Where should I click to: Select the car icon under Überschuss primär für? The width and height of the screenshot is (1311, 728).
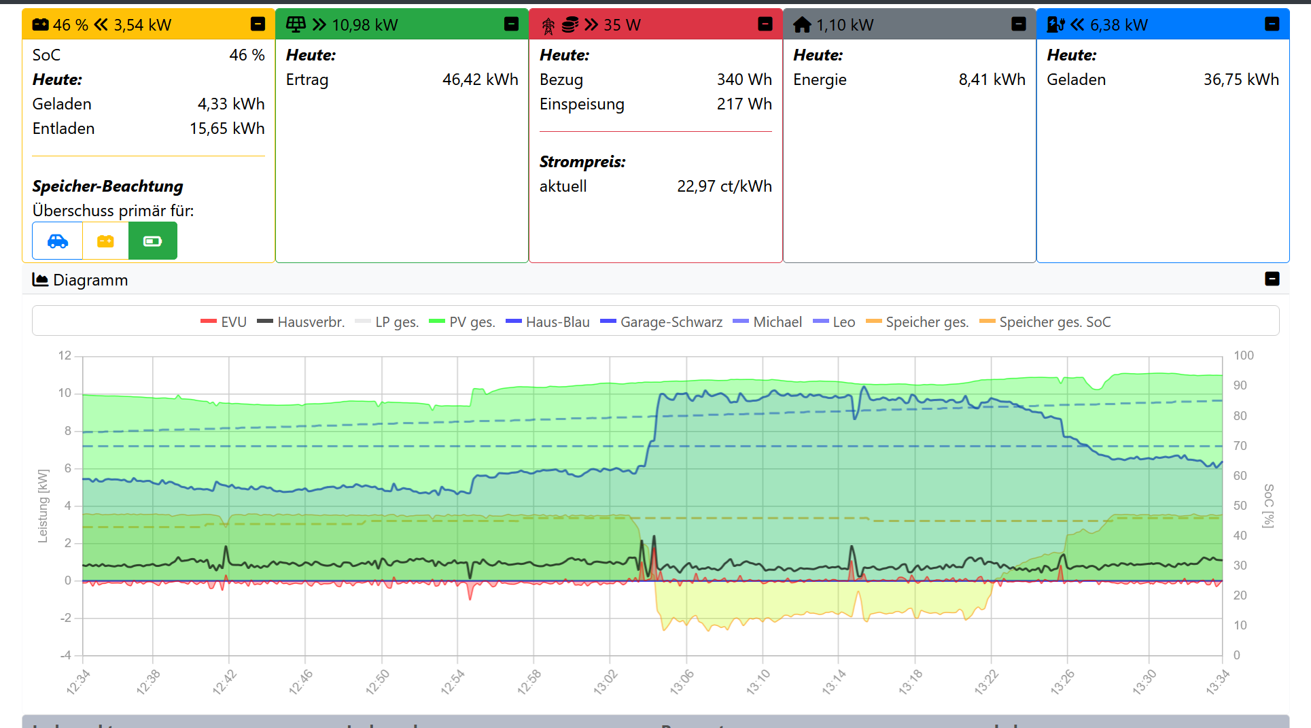point(57,241)
